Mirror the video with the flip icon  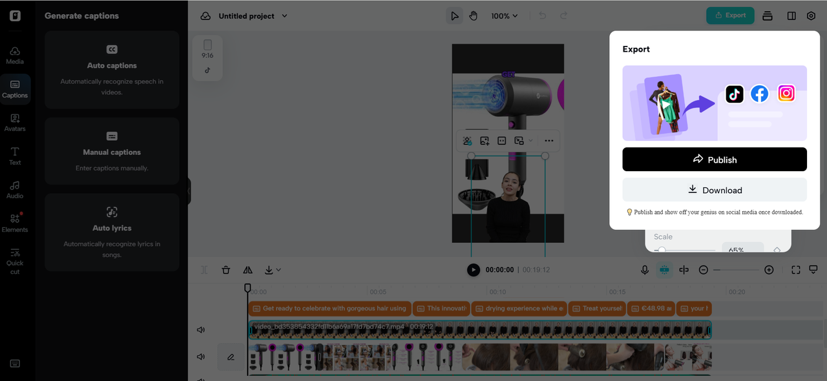(x=249, y=269)
